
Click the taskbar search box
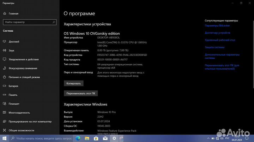pos(41,138)
